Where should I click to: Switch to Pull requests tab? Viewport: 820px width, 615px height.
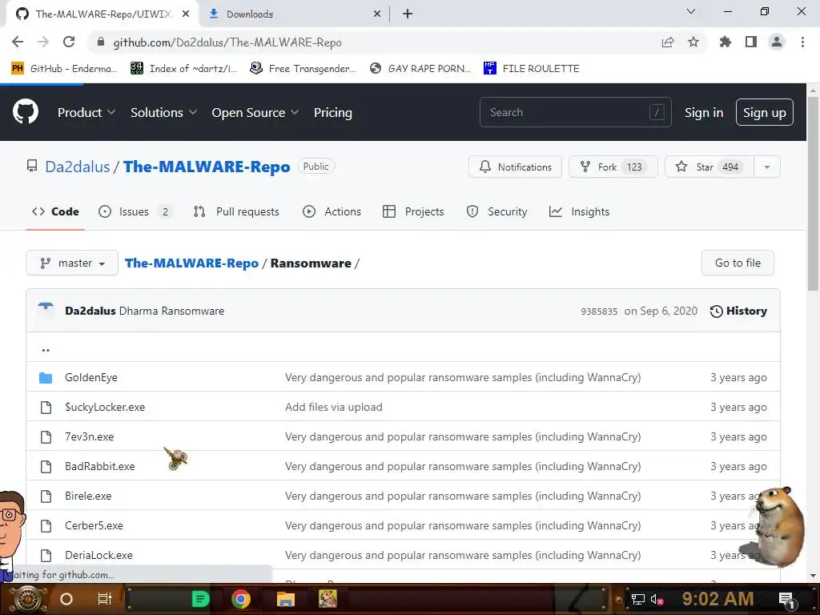pyautogui.click(x=236, y=211)
